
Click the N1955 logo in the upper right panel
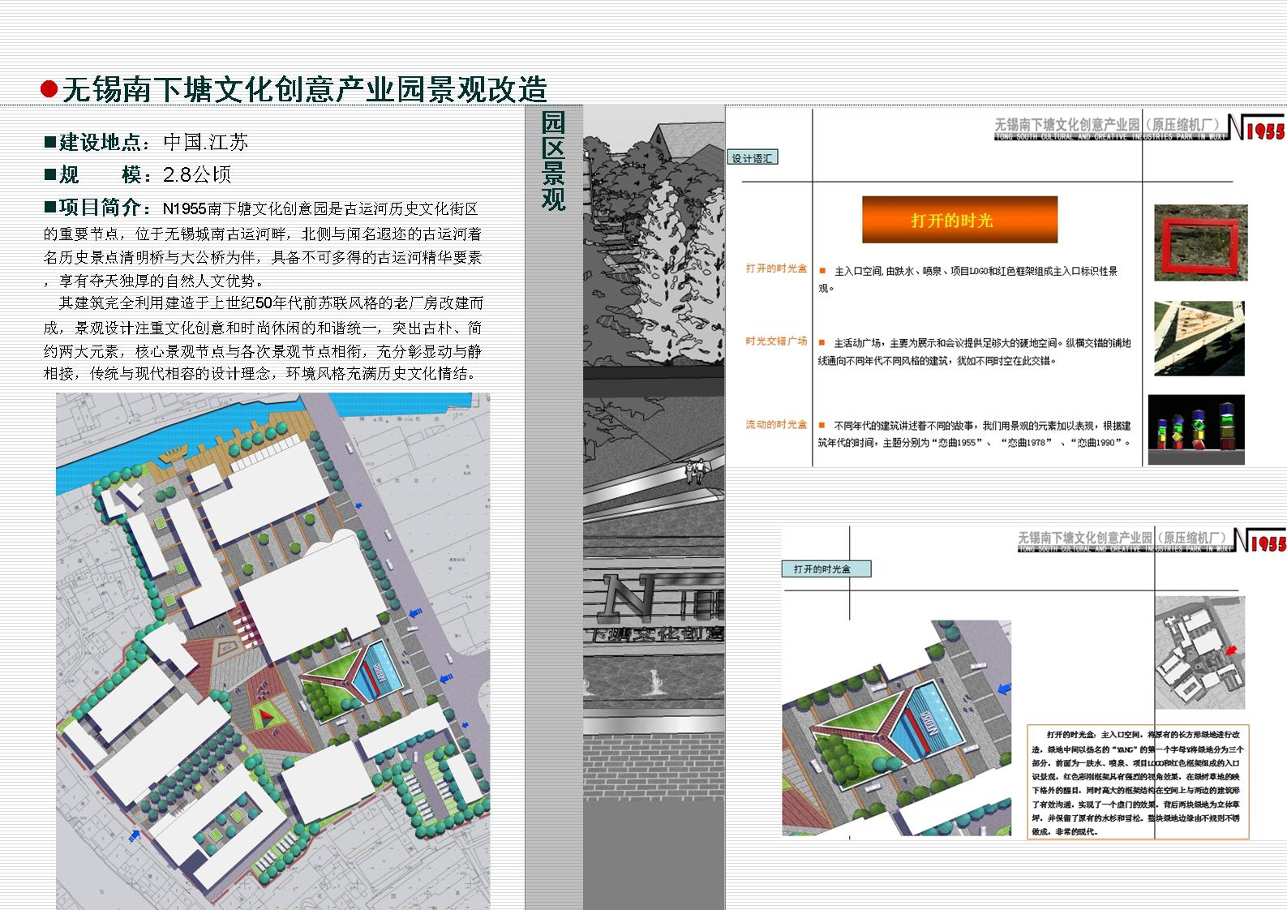coord(1255,127)
